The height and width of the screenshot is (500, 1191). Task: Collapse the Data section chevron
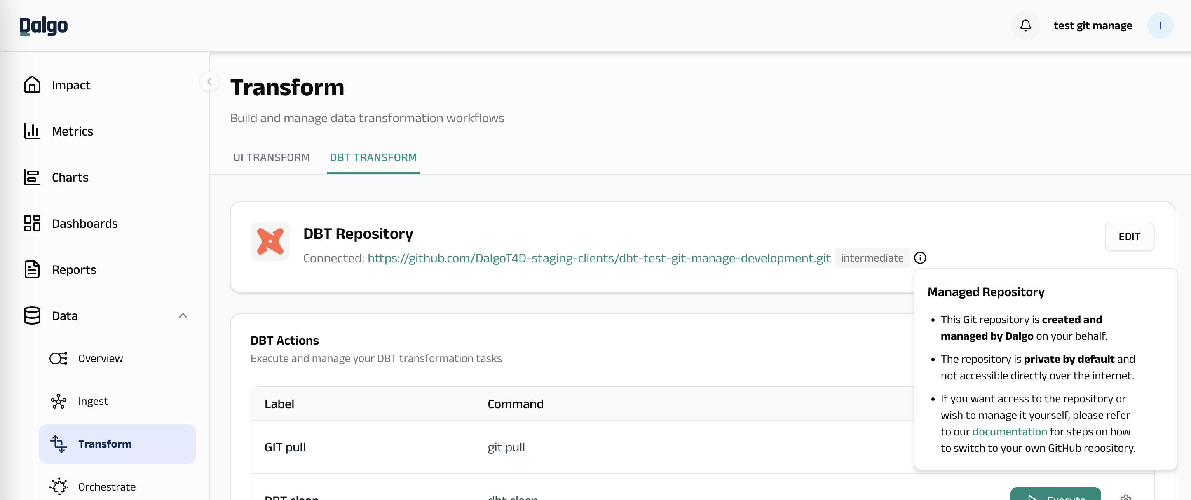[x=183, y=315]
